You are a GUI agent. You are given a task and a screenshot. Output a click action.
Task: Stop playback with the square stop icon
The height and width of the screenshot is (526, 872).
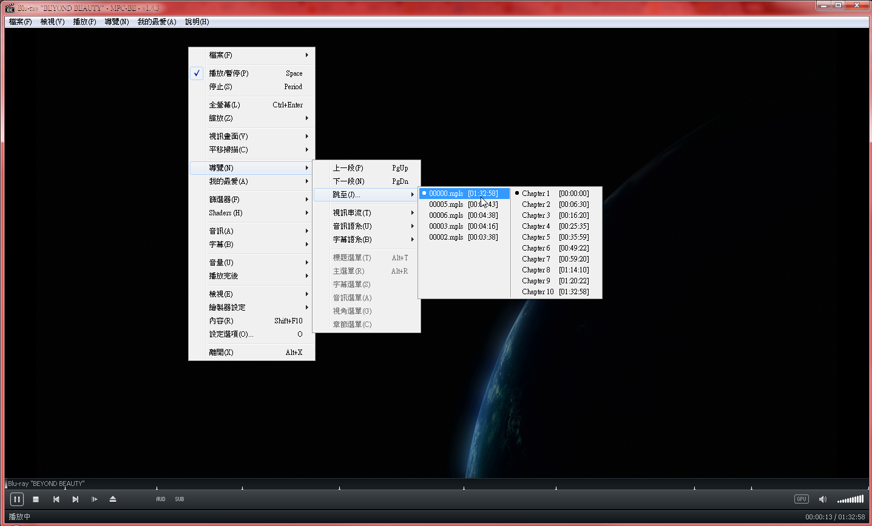click(36, 499)
